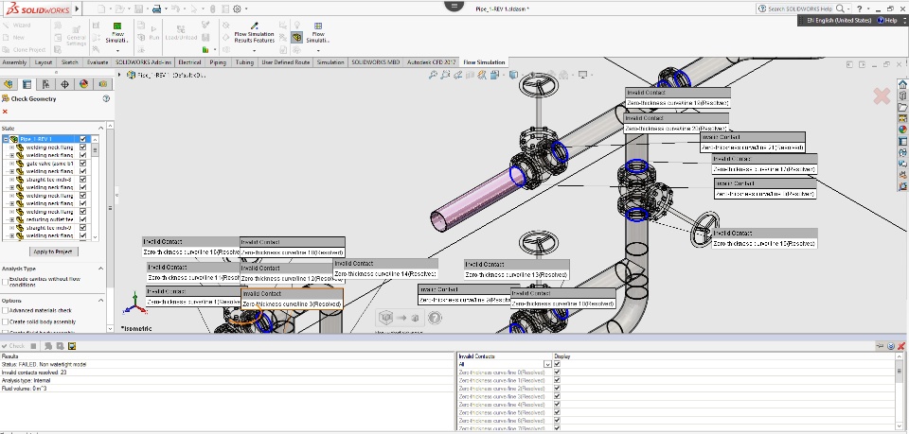Click the save results icon in the Check toolbar
Screen dimensions: 909x434
point(72,346)
